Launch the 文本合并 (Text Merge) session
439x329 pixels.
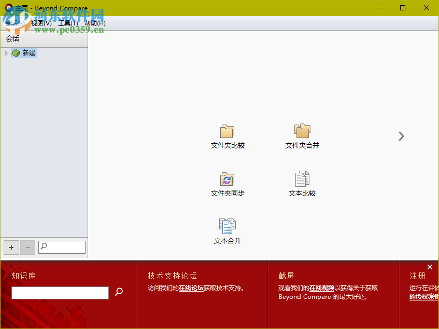pyautogui.click(x=226, y=230)
